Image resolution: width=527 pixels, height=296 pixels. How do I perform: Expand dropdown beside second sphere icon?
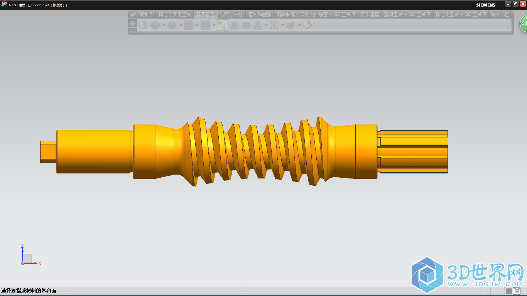click(x=164, y=25)
